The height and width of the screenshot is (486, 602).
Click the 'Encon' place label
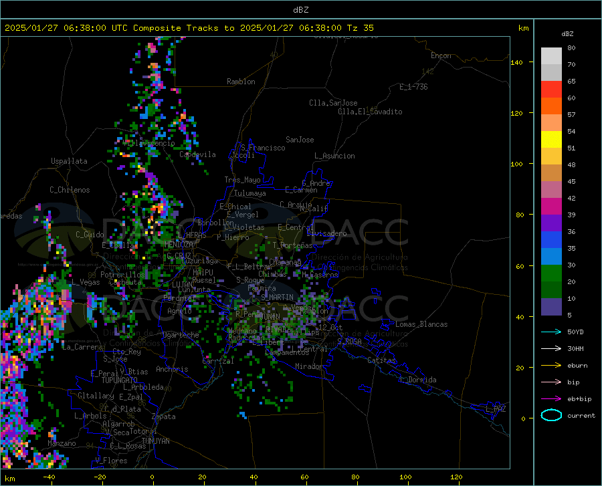[x=441, y=55]
